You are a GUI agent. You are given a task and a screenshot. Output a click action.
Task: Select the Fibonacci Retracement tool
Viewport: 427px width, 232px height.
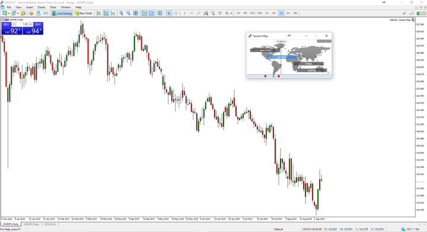pos(213,13)
